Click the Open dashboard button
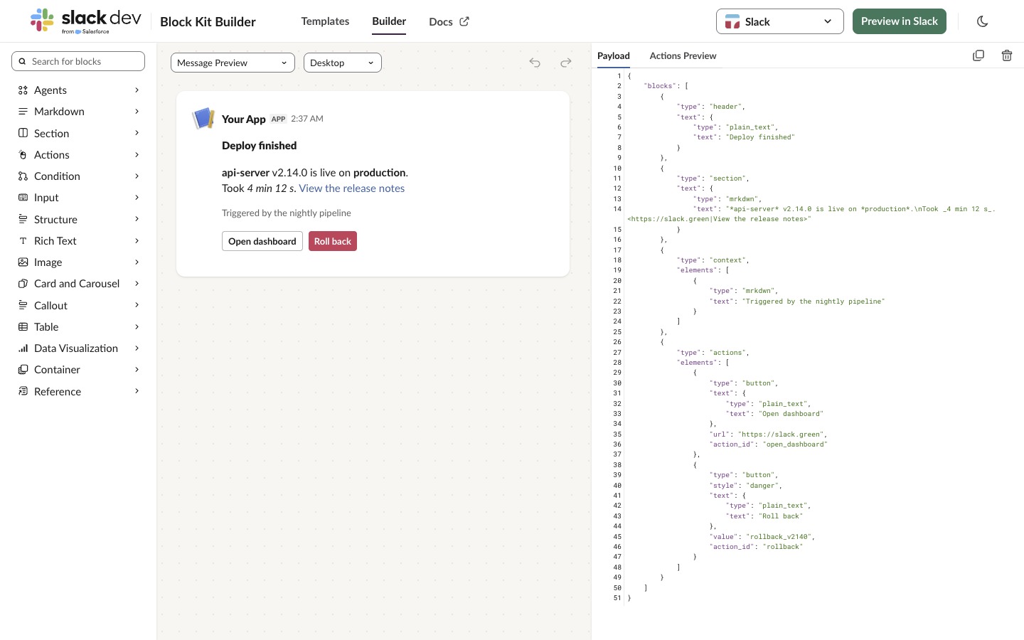Viewport: 1024px width, 640px height. (262, 241)
